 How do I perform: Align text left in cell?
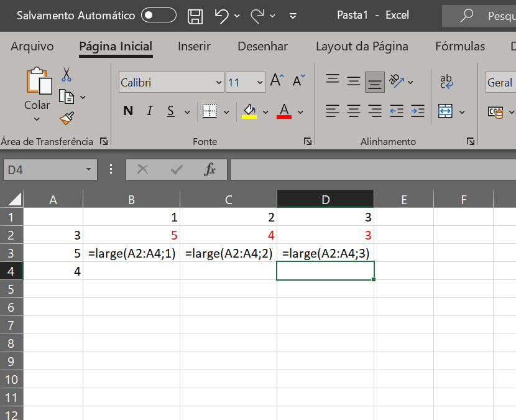point(333,111)
